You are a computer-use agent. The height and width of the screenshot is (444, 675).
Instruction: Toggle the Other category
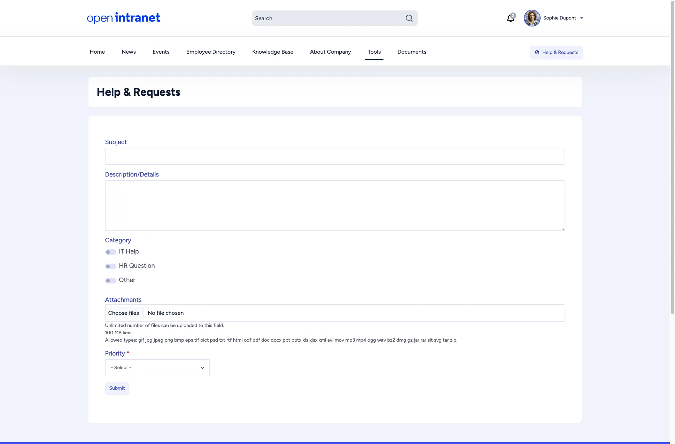111,281
